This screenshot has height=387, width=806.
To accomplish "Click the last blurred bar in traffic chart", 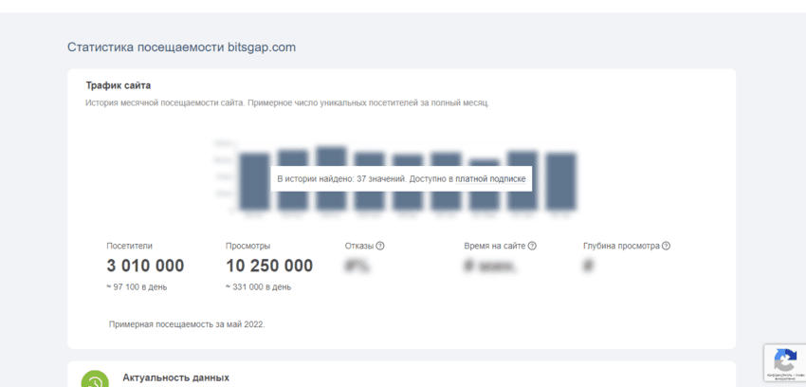I will click(x=560, y=181).
